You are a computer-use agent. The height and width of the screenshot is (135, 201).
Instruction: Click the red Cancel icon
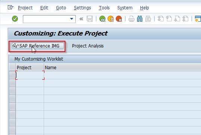pyautogui.click(x=119, y=19)
